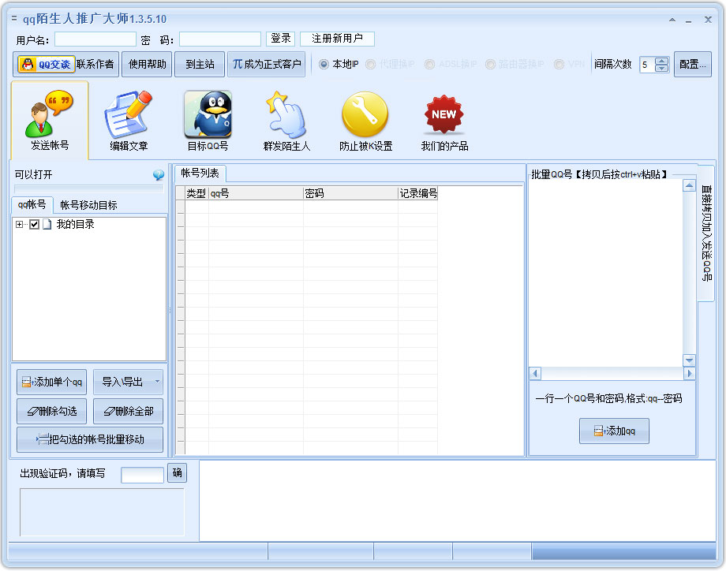Click the 批量QQ号 paste text area
The height and width of the screenshot is (571, 726).
point(605,273)
